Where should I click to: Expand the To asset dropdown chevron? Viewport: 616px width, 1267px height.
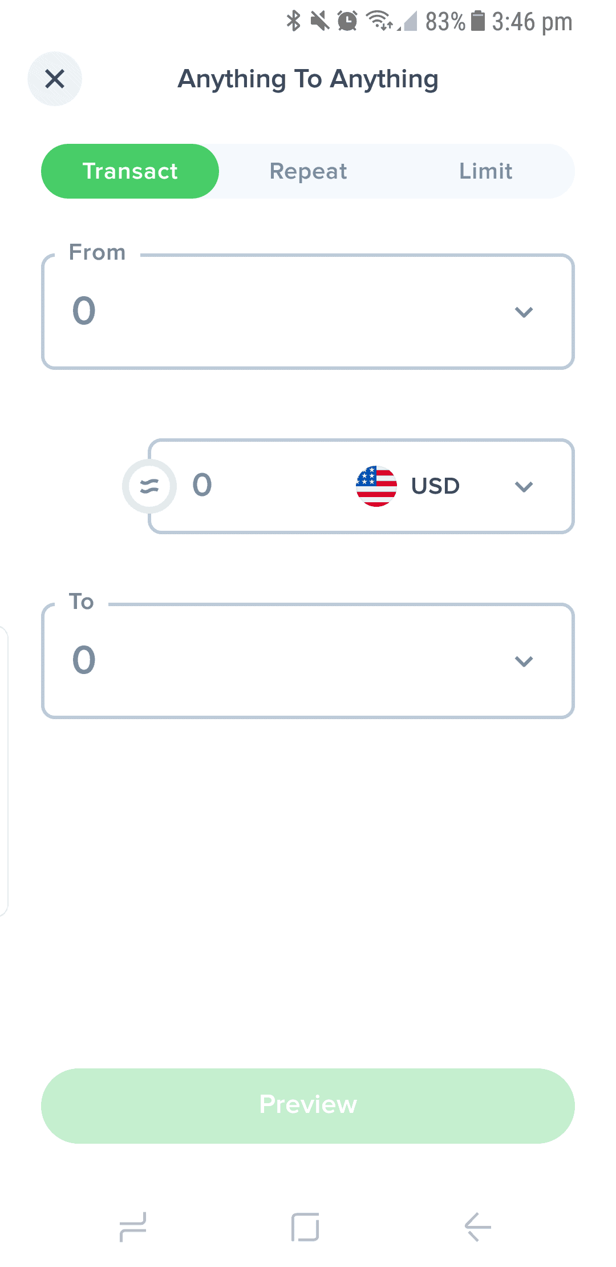[524, 661]
